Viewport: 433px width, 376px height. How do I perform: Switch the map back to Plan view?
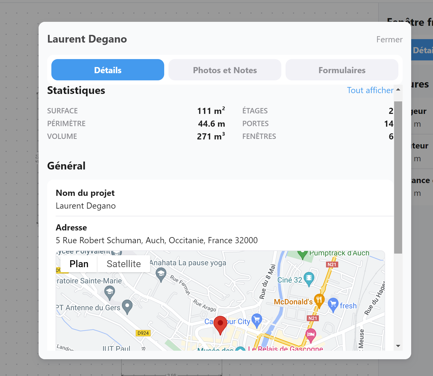(x=79, y=264)
